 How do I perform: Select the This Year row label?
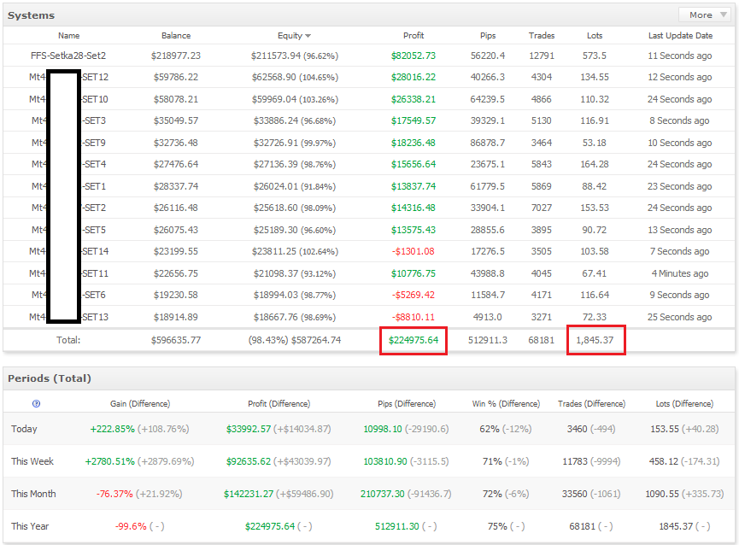[30, 526]
